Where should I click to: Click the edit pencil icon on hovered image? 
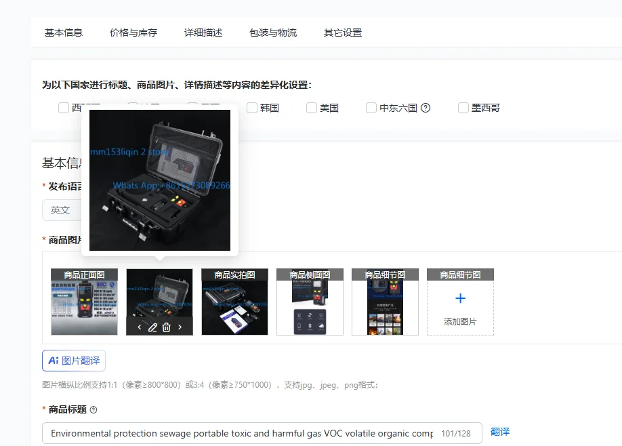point(152,327)
